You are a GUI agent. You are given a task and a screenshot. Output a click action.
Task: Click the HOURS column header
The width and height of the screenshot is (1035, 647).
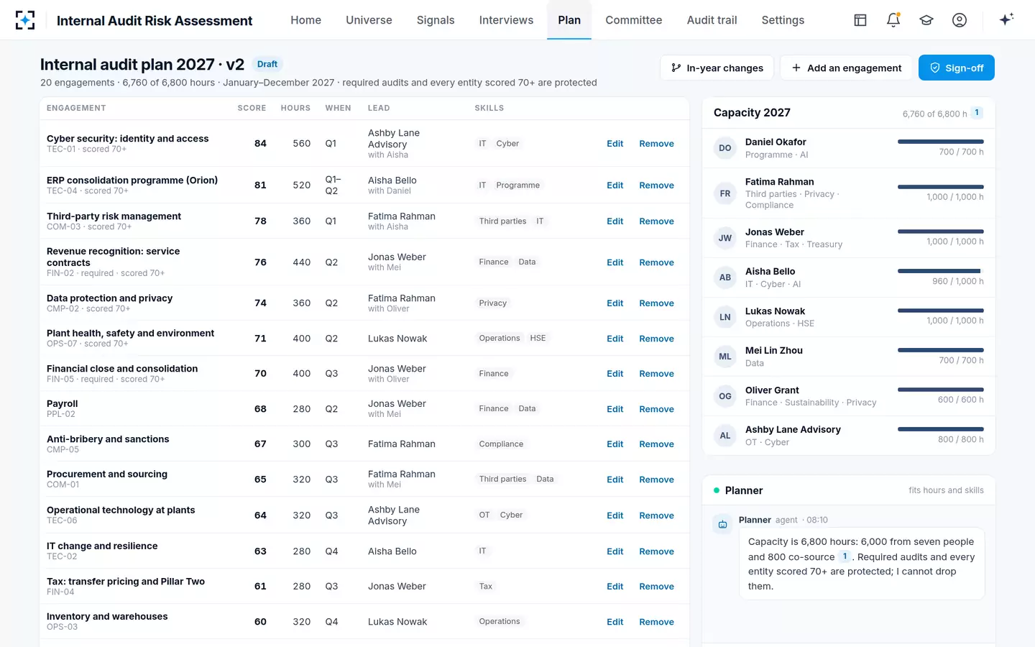(x=295, y=108)
